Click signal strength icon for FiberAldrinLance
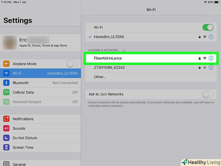 pyautogui.click(x=205, y=58)
